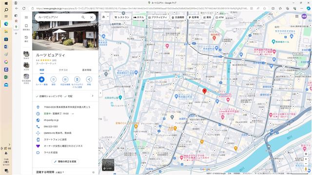Viewport: 312px width, 175px height.
Task: Open Excel from the taskbar
Action: click(6, 77)
